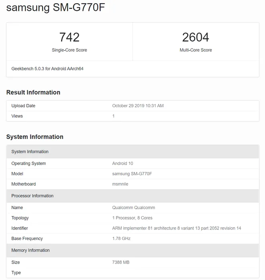
Task: Select the 'Qualcomm Qualcomm' processor name
Action: pyautogui.click(x=133, y=208)
